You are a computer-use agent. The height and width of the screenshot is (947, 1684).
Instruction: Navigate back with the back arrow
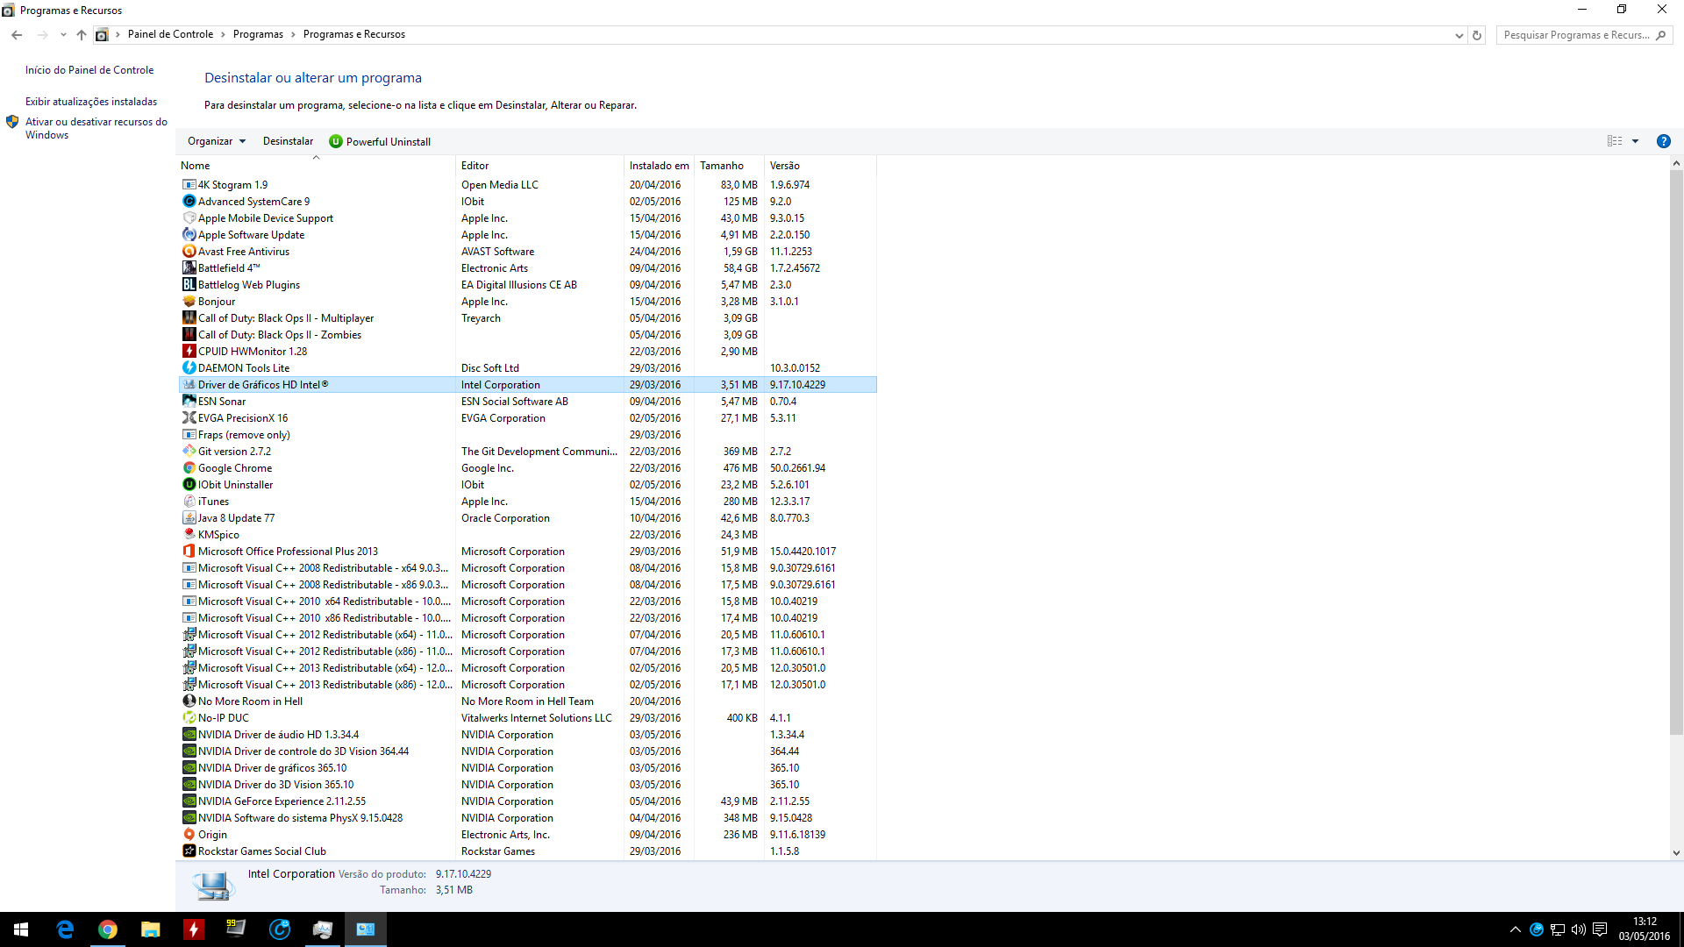click(x=17, y=35)
